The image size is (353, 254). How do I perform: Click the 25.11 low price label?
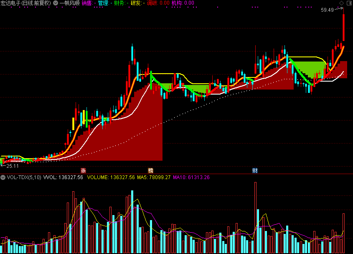tap(13, 166)
